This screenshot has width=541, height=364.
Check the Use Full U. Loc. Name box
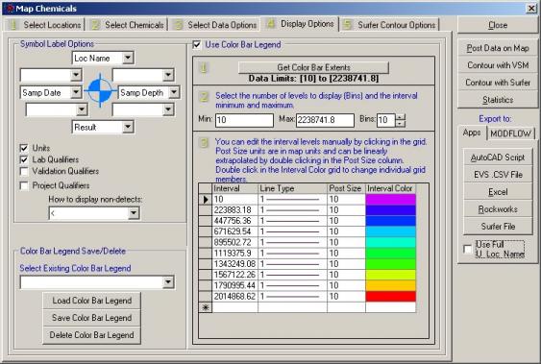468,249
